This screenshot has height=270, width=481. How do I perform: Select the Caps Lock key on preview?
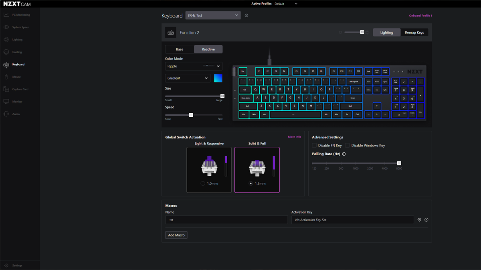point(245,98)
